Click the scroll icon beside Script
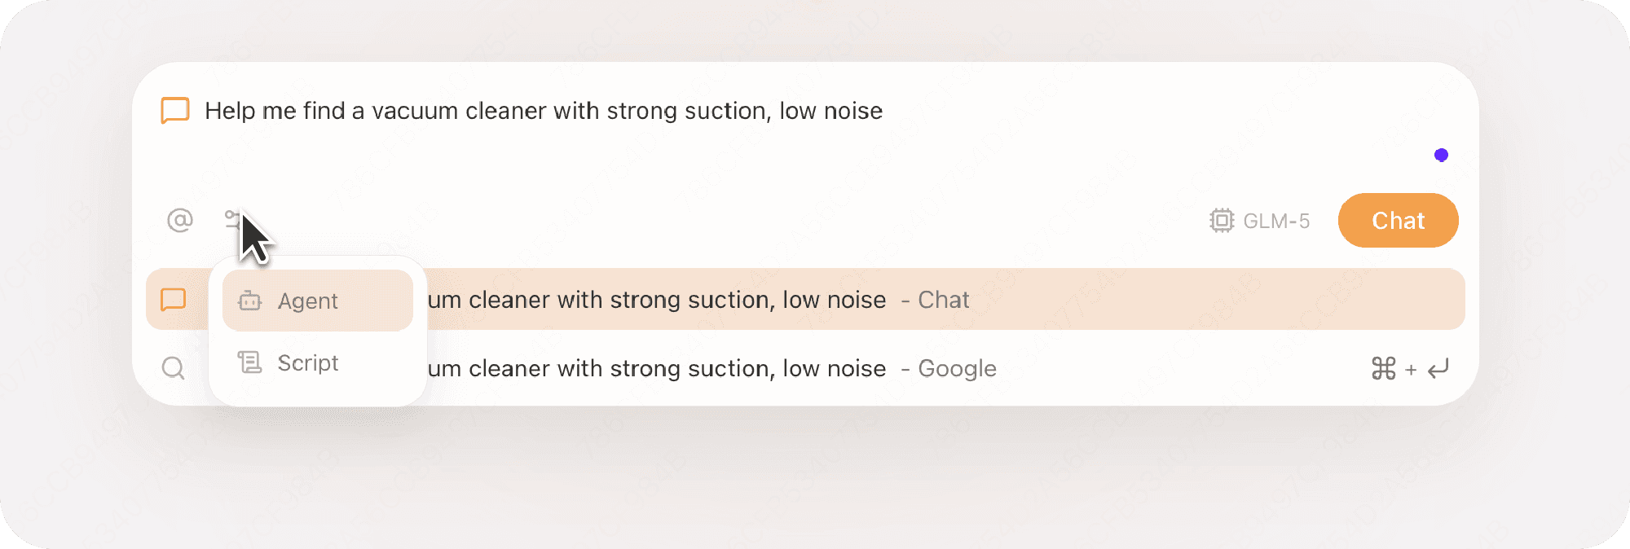Screen dimensions: 1630x549 click(249, 362)
